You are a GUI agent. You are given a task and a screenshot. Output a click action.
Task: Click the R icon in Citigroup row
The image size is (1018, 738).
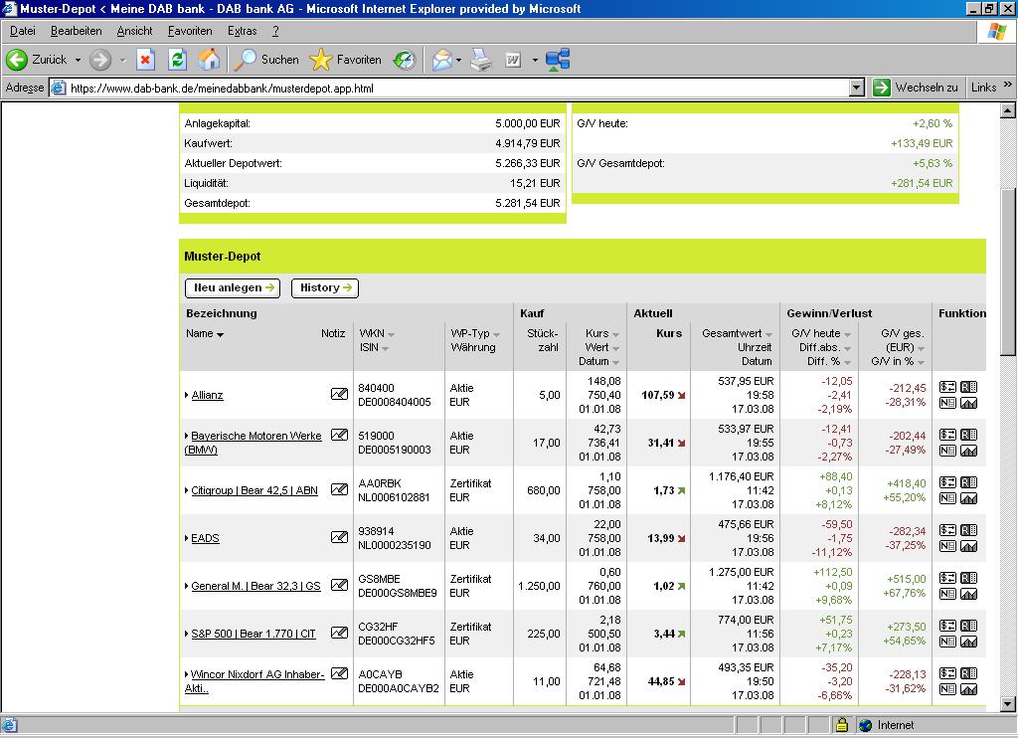coord(968,482)
